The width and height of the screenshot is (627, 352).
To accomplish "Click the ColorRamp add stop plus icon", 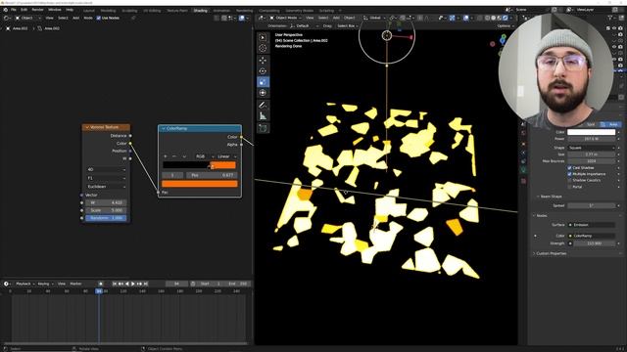I will pyautogui.click(x=166, y=156).
